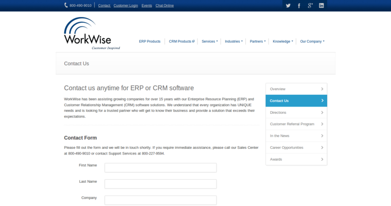
Task: Open ERP Products in main navigation
Action: click(150, 41)
